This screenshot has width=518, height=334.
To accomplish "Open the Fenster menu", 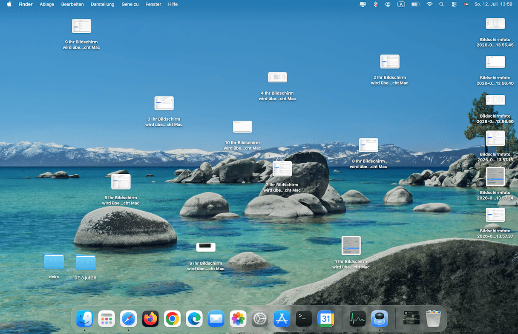I will pyautogui.click(x=153, y=4).
